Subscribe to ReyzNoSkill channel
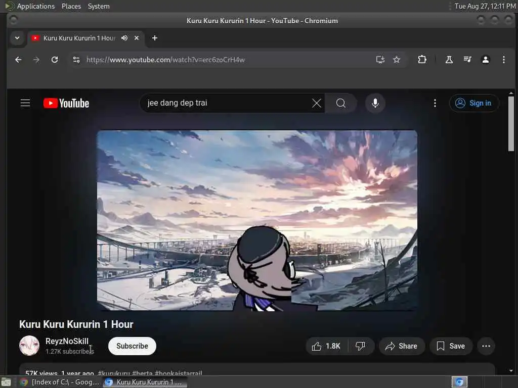Image resolution: width=518 pixels, height=388 pixels. click(132, 346)
